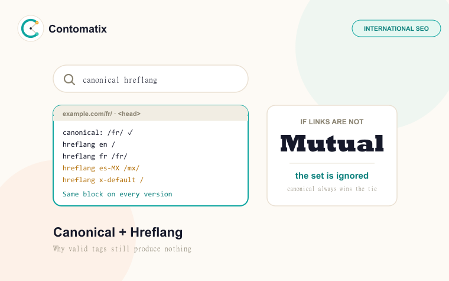Click the Contomatix logo icon
Image resolution: width=449 pixels, height=281 pixels.
[x=31, y=28]
